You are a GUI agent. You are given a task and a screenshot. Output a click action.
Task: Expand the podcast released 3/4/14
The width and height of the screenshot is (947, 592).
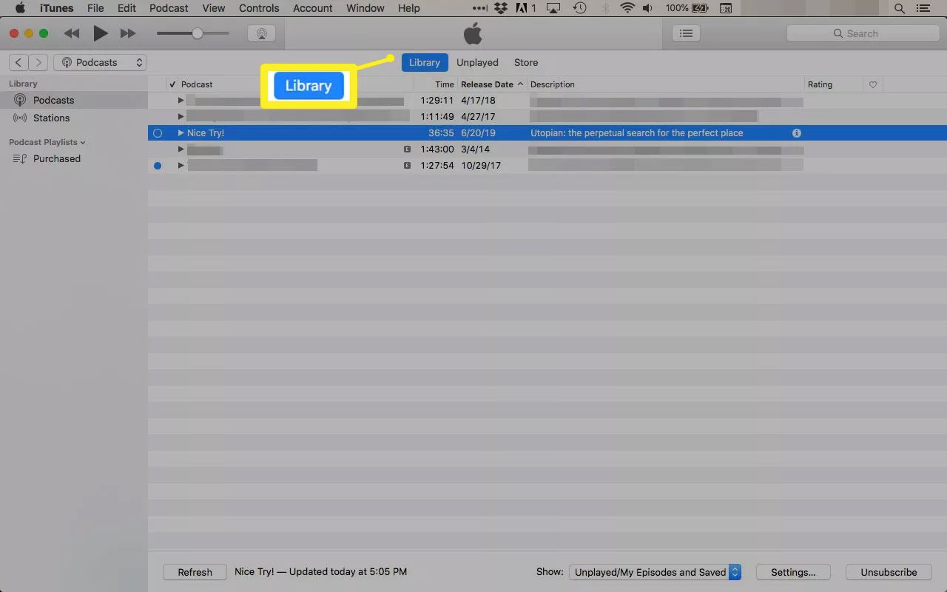[x=181, y=149]
